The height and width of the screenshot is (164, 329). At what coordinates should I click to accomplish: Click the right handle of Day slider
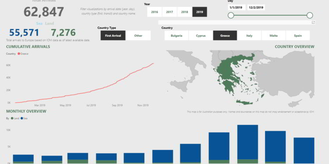(x=310, y=15)
